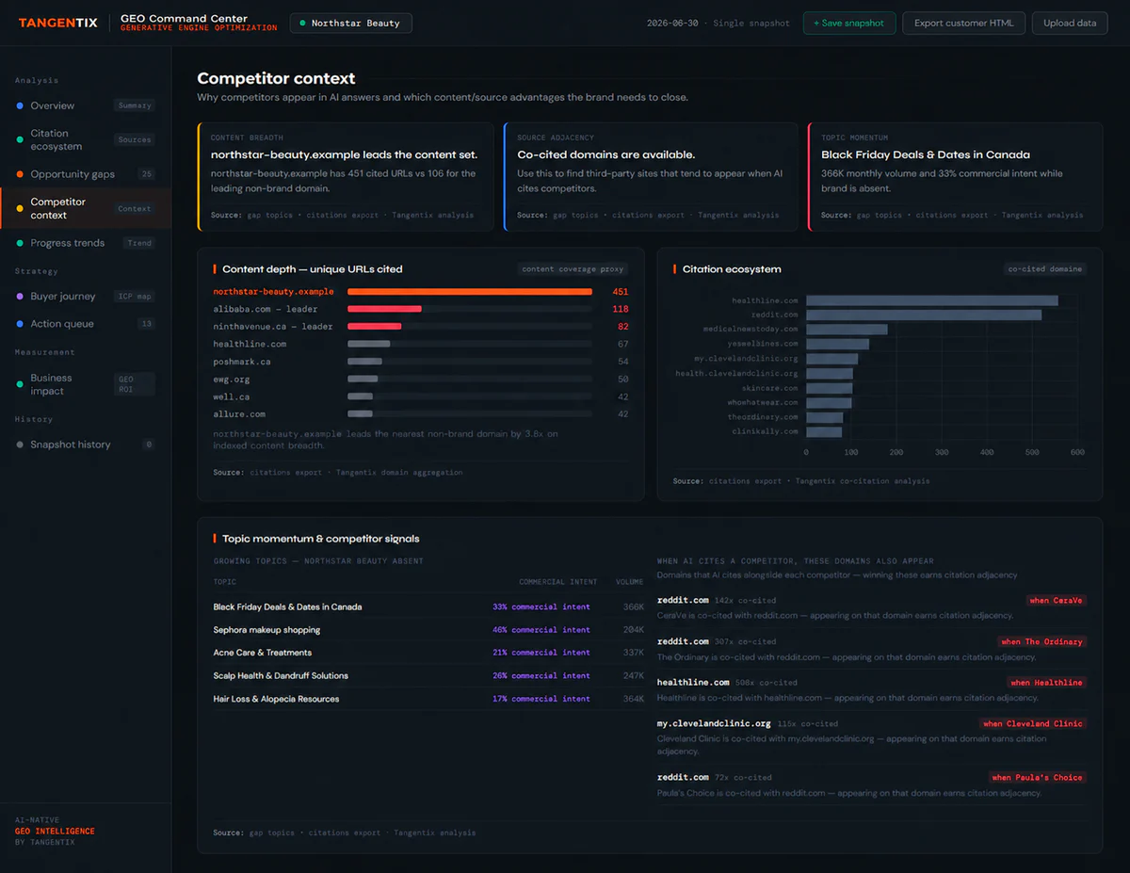Click Upload data button
1130x873 pixels.
[1070, 23]
